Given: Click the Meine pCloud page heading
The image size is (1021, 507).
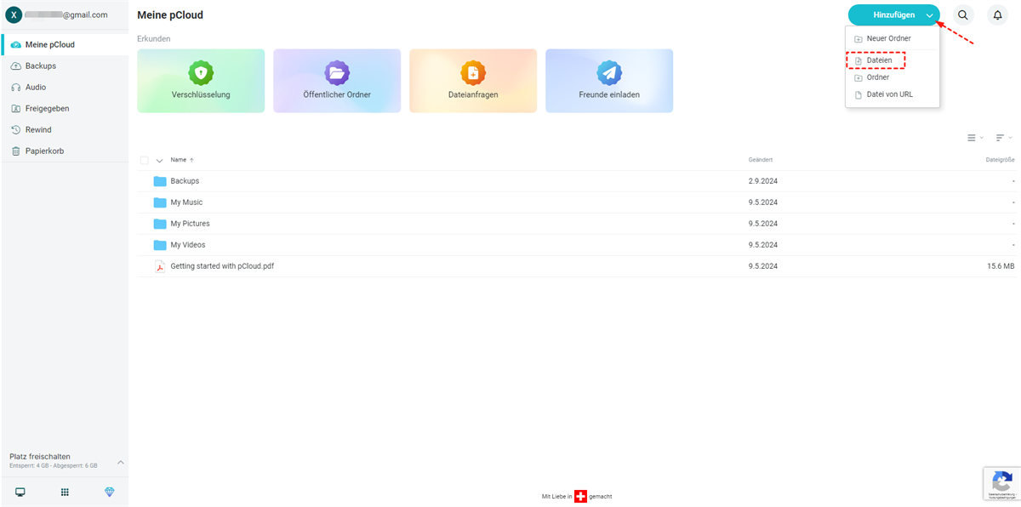Looking at the screenshot, I should 170,15.
